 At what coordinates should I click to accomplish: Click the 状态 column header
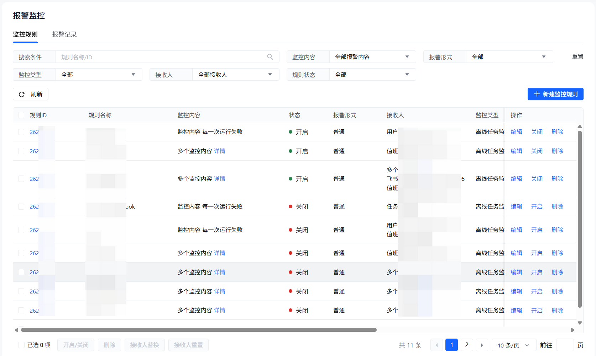pos(294,115)
